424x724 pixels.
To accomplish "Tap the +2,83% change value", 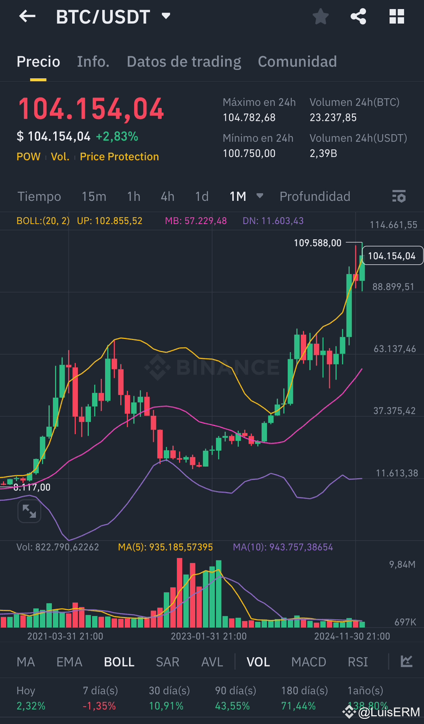I will pos(117,137).
